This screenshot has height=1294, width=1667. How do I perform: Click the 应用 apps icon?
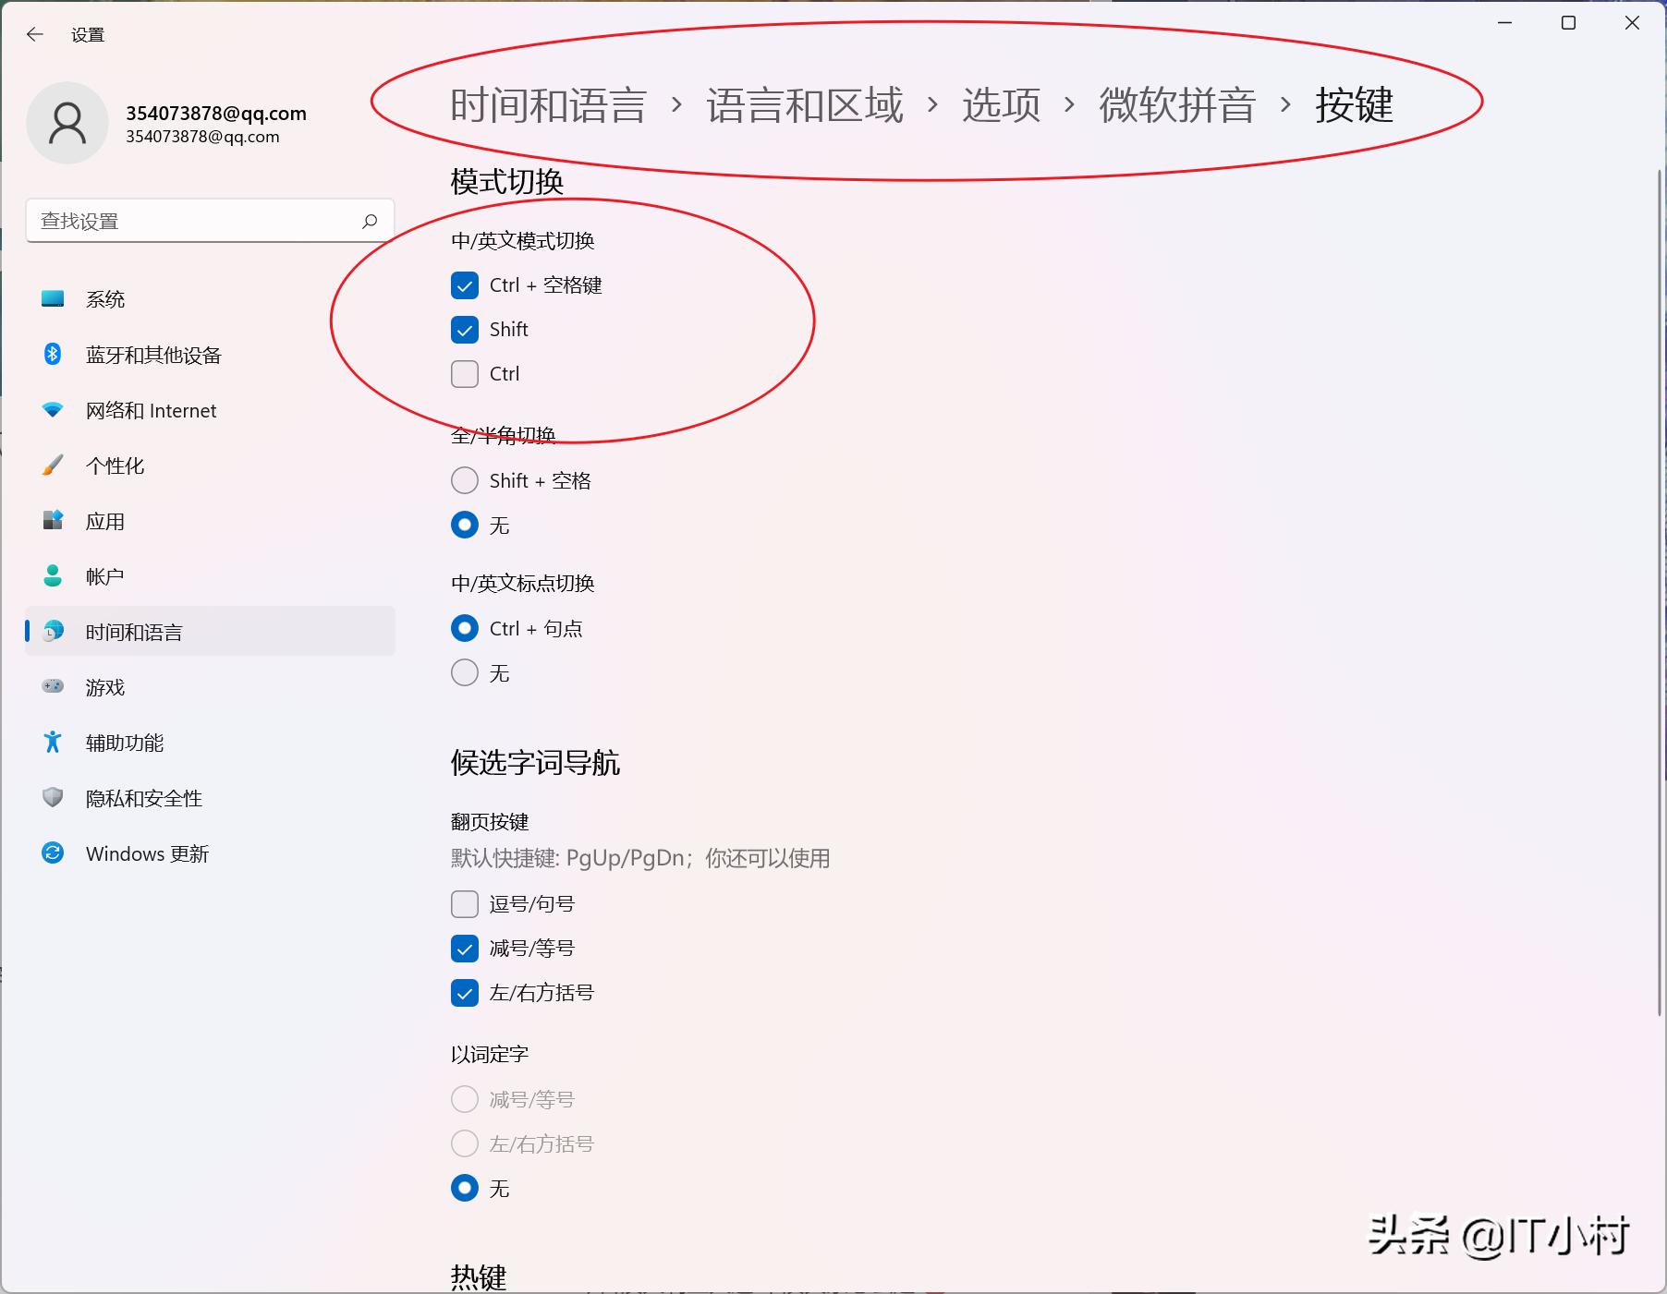[53, 521]
